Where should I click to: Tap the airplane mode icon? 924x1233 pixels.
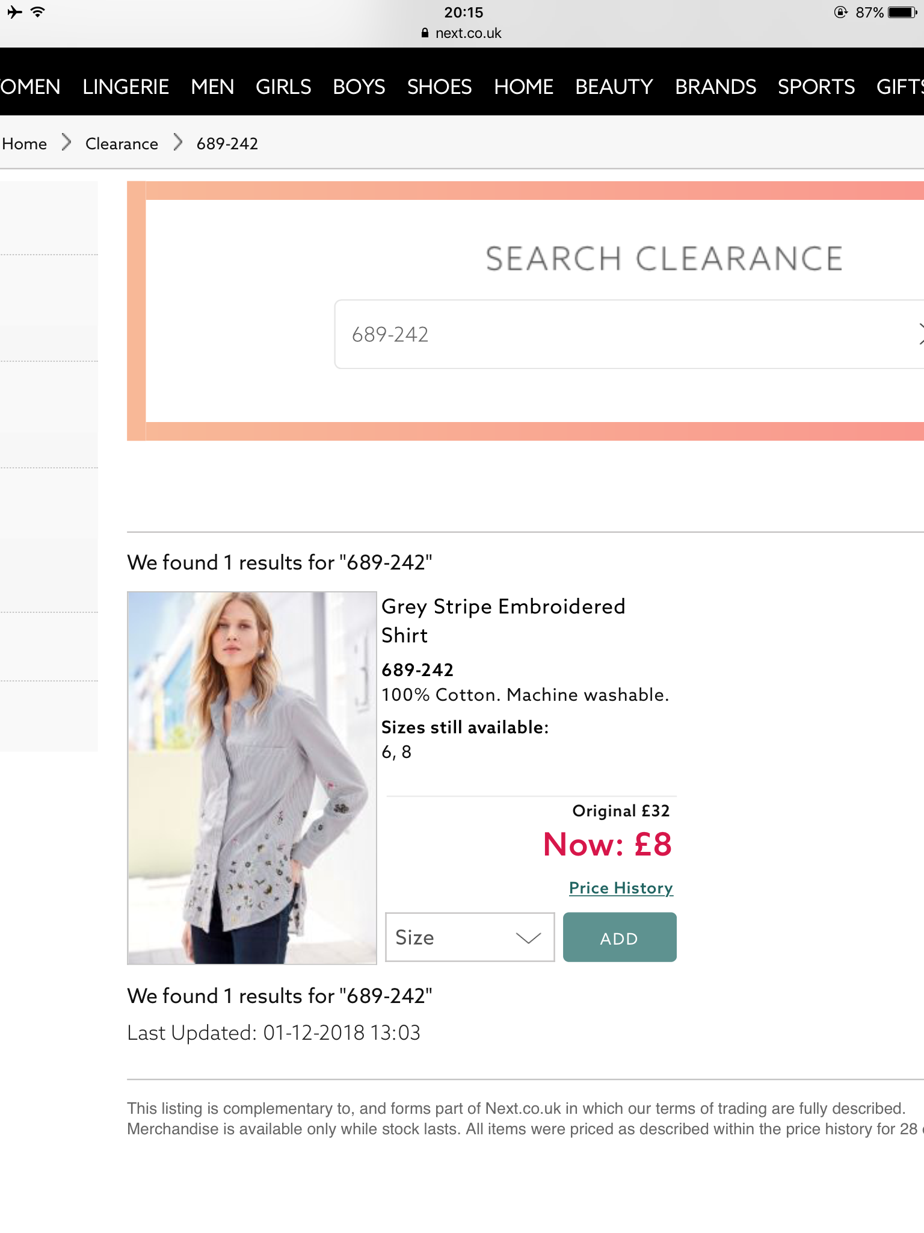(x=14, y=12)
